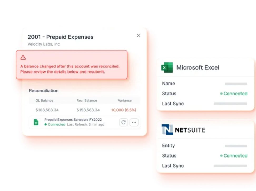The height and width of the screenshot is (191, 256).
Task: Click the 10,000 (6.5%) variance value
Action: [x=124, y=110]
